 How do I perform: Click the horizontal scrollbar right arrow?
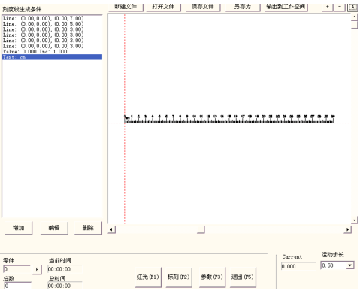pos(347,229)
